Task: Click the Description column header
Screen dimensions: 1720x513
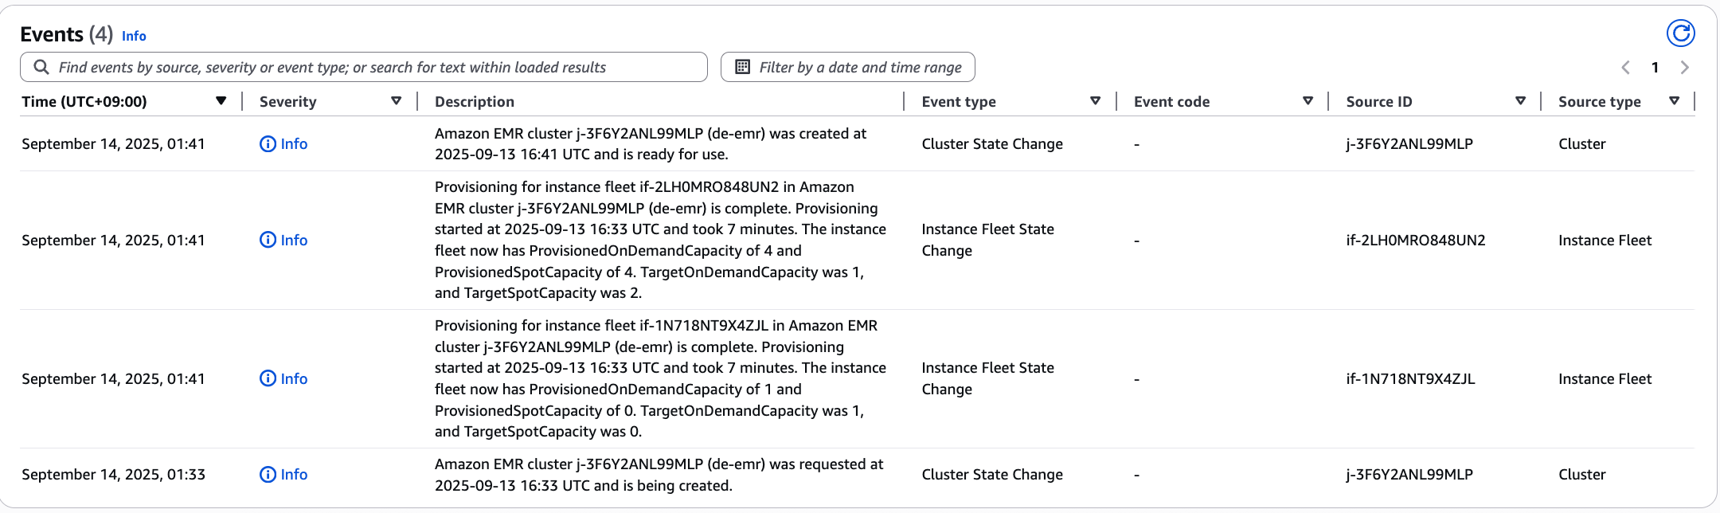Action: click(475, 102)
